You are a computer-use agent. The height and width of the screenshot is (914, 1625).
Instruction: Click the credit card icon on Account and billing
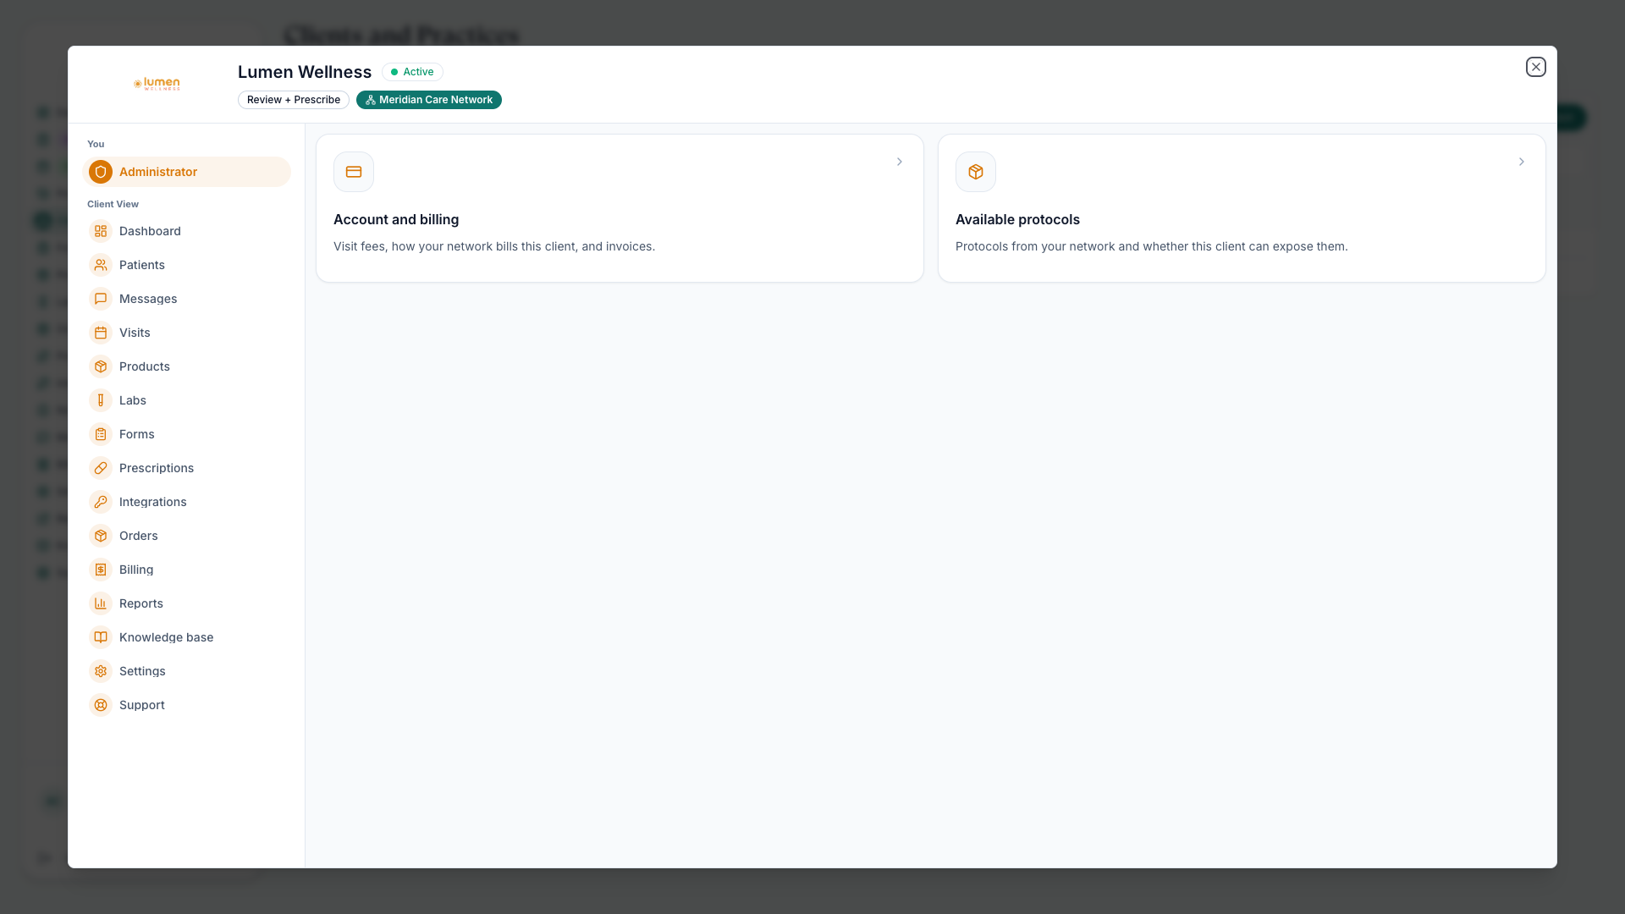tap(354, 172)
